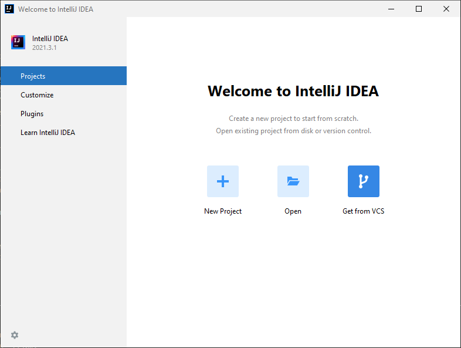The width and height of the screenshot is (461, 348).
Task: Maximize the Welcome window
Action: pos(419,9)
